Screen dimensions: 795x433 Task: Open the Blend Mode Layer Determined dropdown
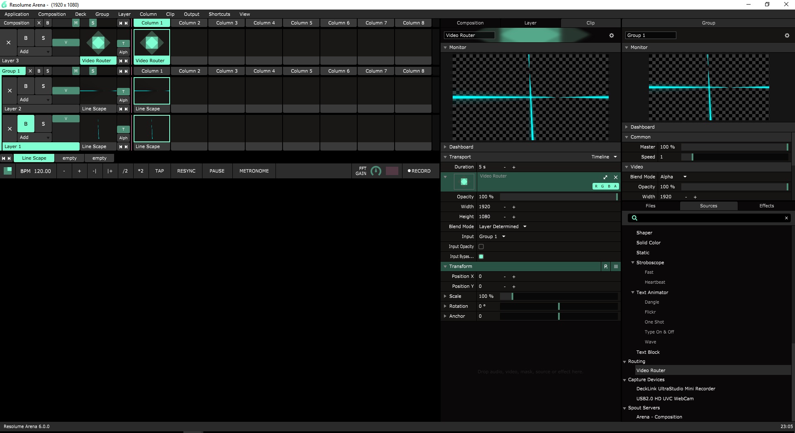point(502,227)
